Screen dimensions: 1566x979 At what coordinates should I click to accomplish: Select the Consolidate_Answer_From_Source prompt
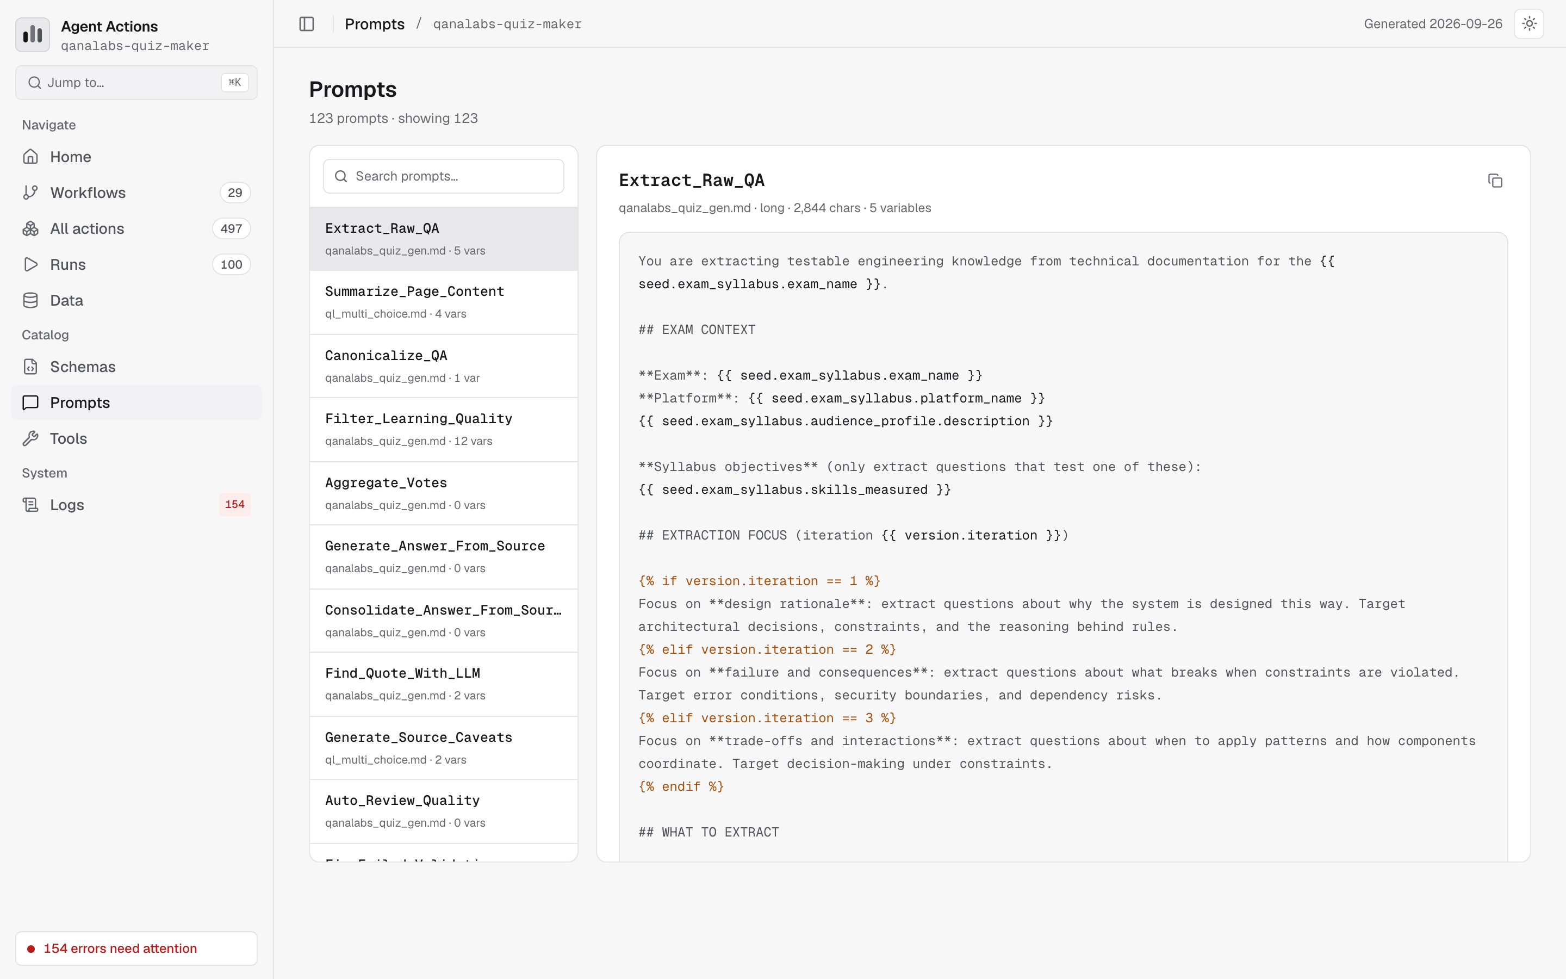443,620
